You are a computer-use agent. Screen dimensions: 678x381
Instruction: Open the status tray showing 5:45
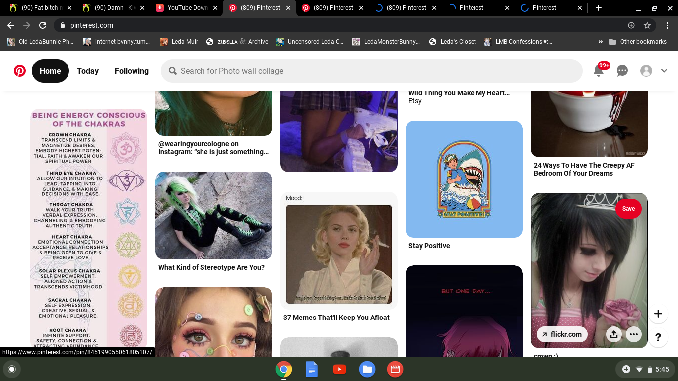click(x=645, y=369)
